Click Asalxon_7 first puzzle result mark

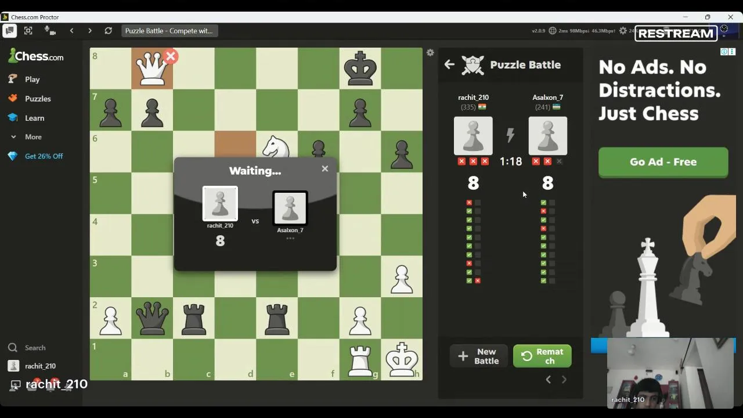pos(543,203)
